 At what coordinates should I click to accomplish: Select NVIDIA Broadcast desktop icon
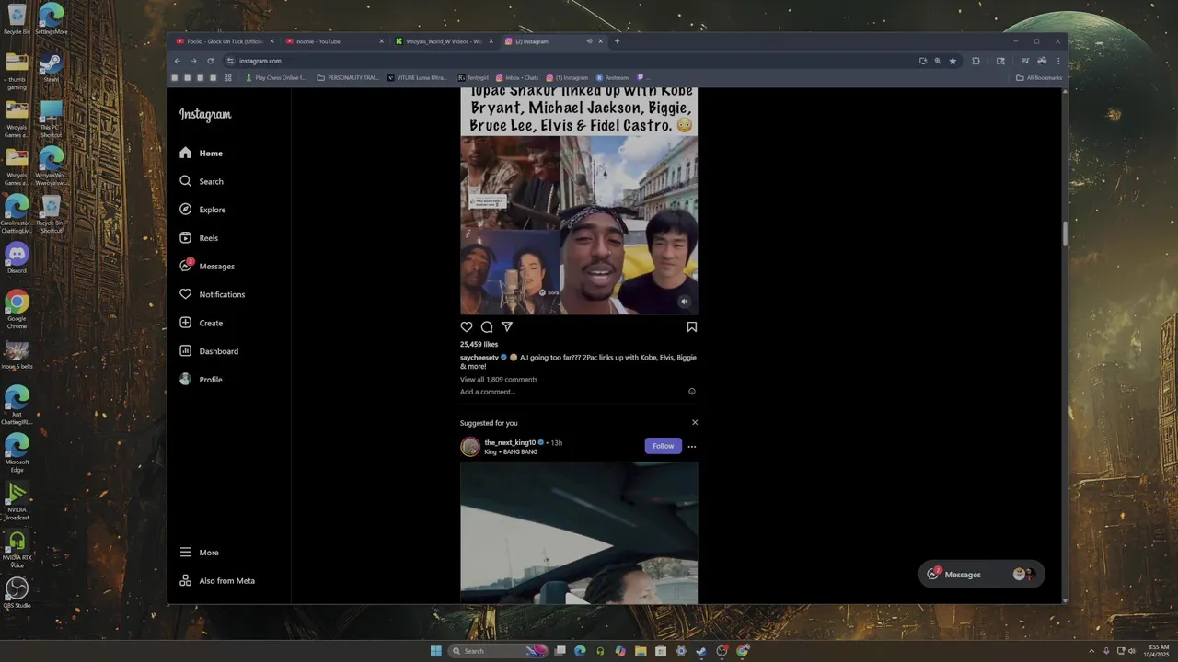pyautogui.click(x=17, y=501)
